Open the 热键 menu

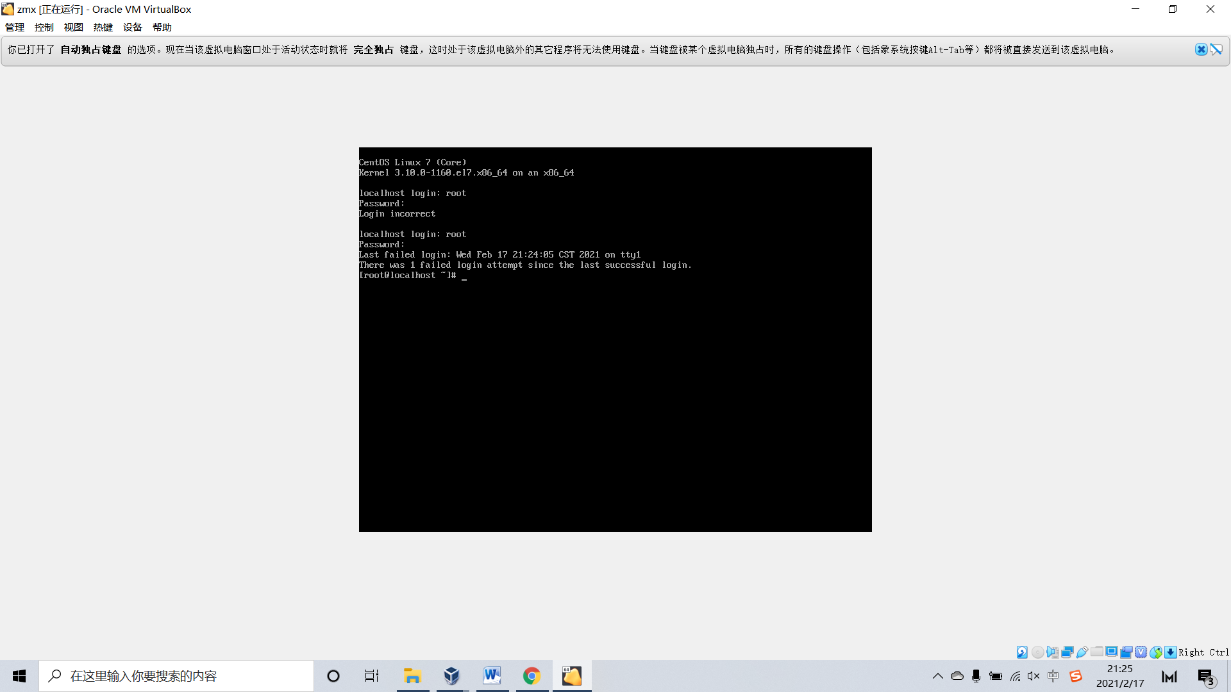(x=103, y=27)
